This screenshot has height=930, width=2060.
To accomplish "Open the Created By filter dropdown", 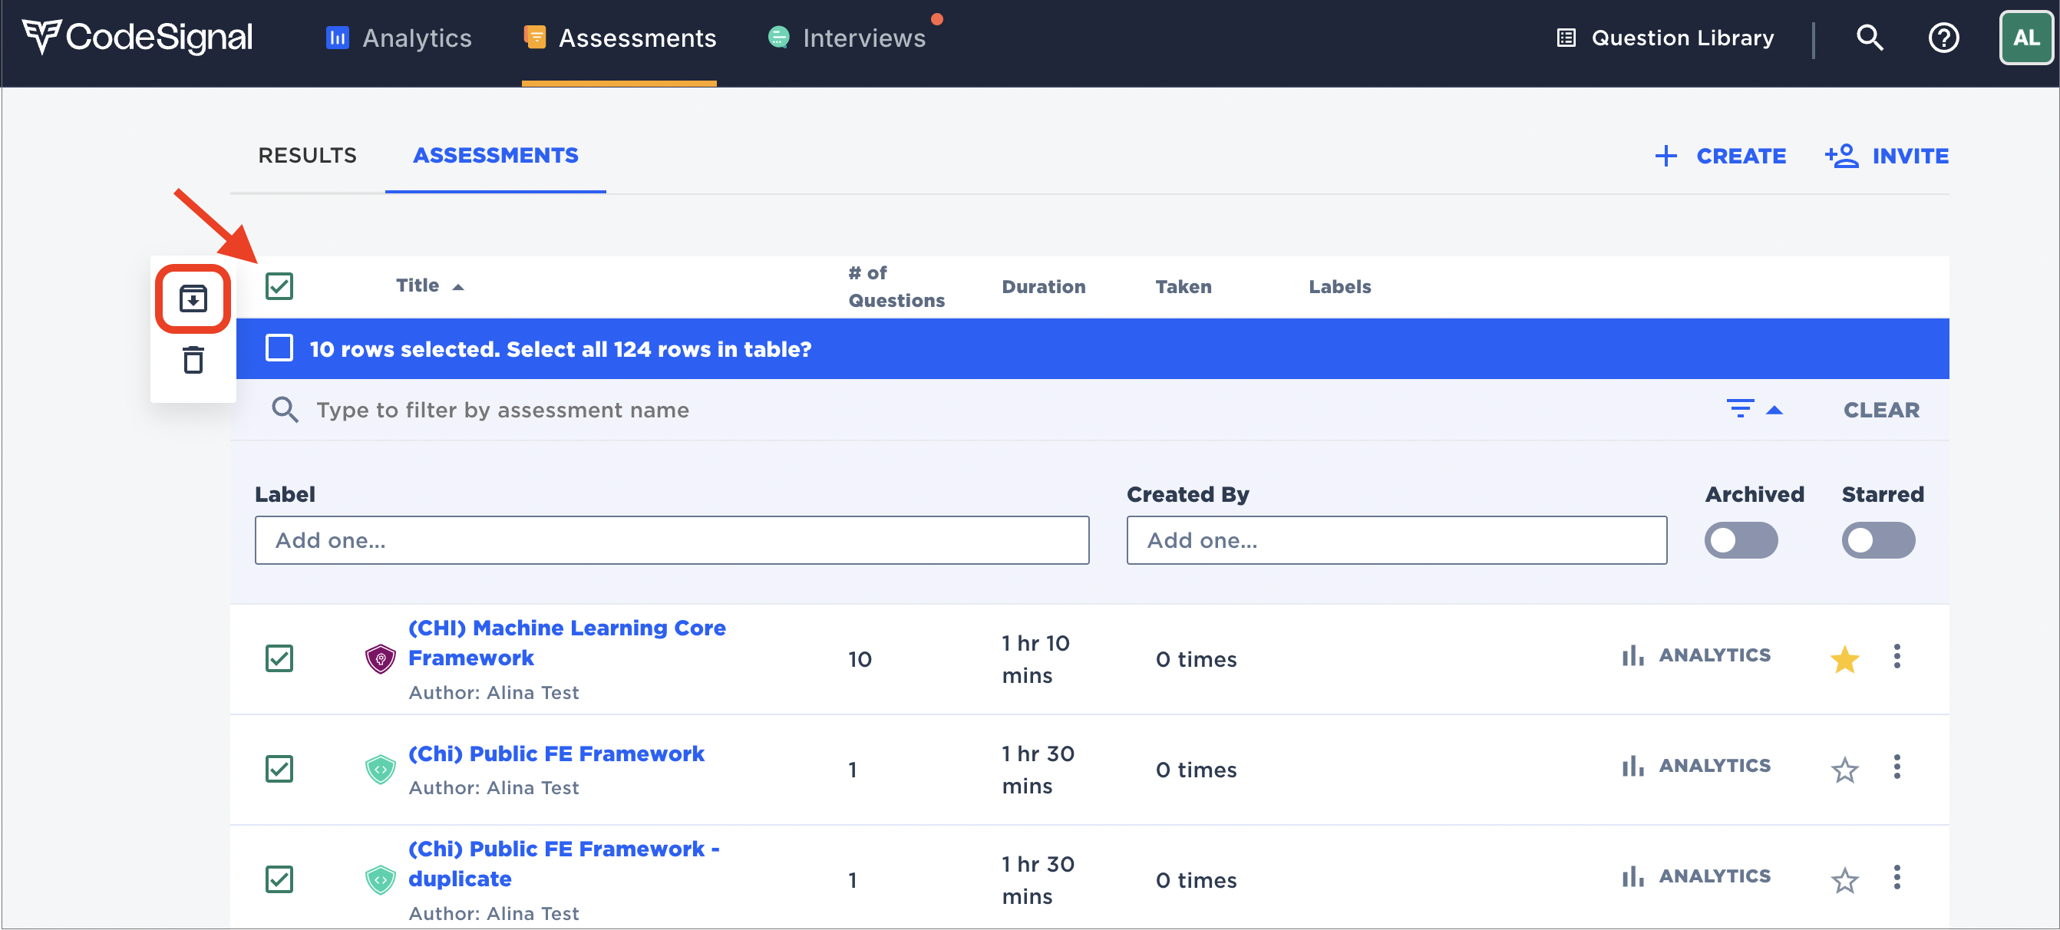I will click(1395, 540).
